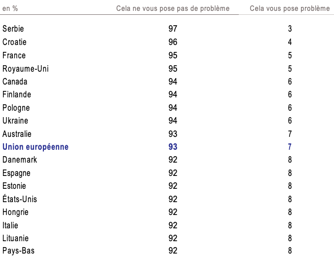Image resolution: width=334 pixels, height=257 pixels.
Task: Click the Pologne country label
Action: click(16, 108)
